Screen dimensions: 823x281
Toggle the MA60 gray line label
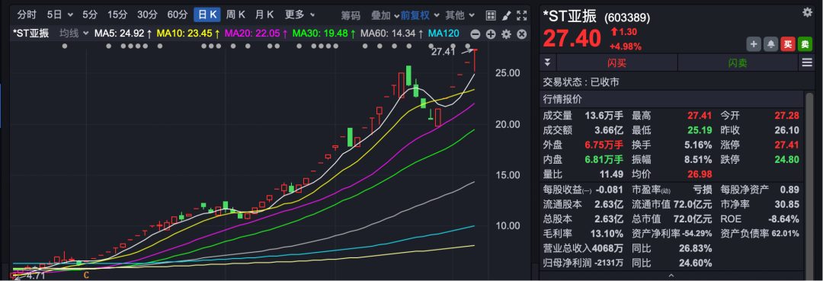[392, 34]
